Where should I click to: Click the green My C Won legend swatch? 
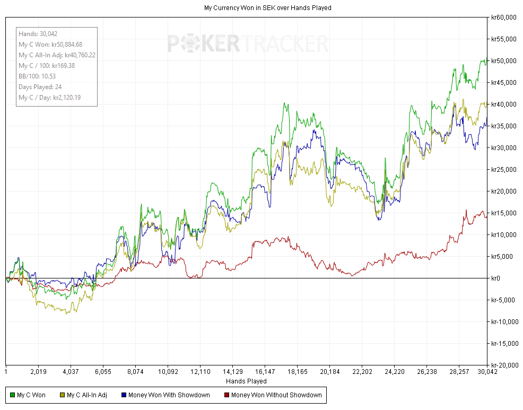point(13,395)
